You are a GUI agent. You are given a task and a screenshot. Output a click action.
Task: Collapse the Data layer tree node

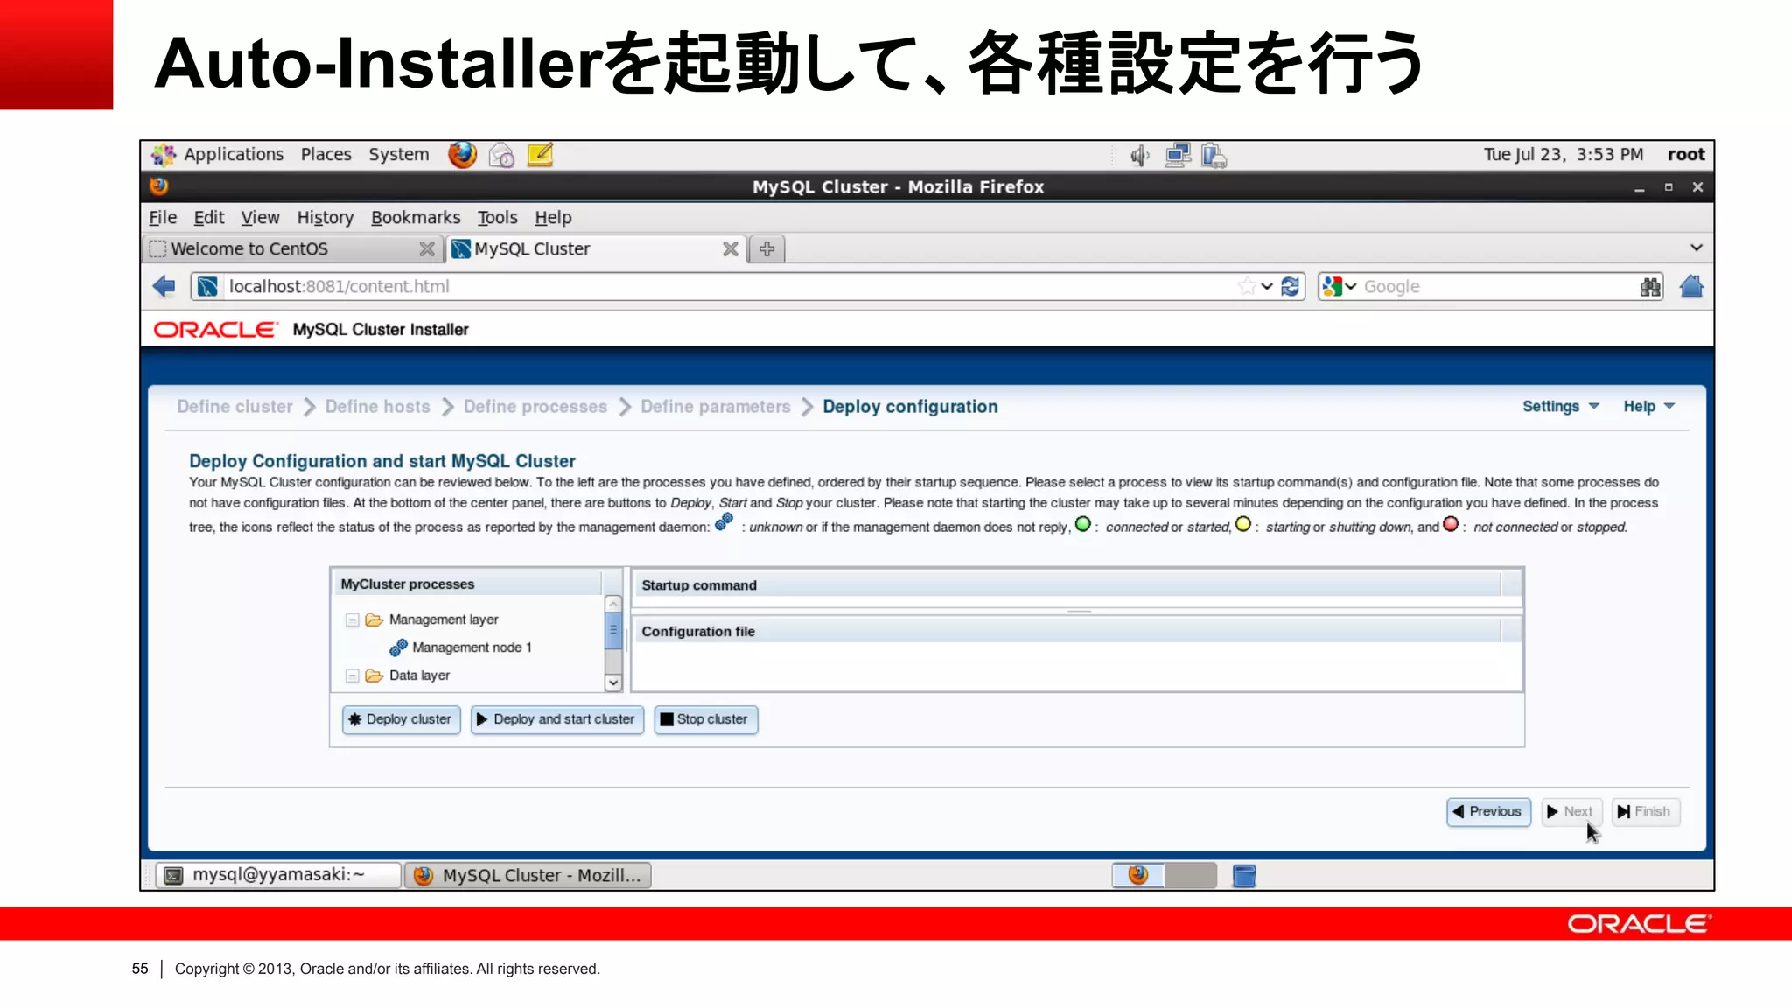pyautogui.click(x=352, y=675)
